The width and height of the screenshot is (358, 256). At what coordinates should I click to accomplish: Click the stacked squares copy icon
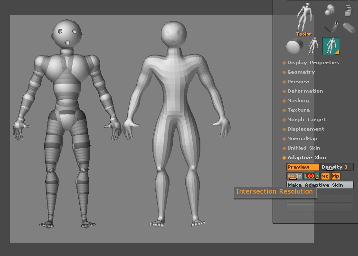point(349,11)
